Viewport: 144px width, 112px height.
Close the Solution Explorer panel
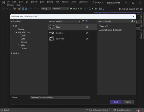(x=138, y=14)
